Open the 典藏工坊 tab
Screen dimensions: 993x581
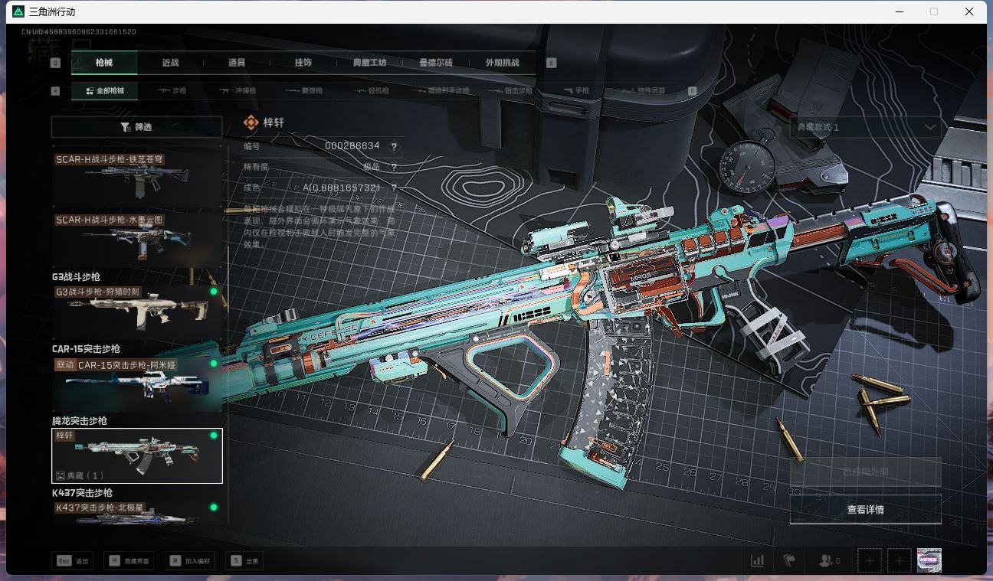369,63
